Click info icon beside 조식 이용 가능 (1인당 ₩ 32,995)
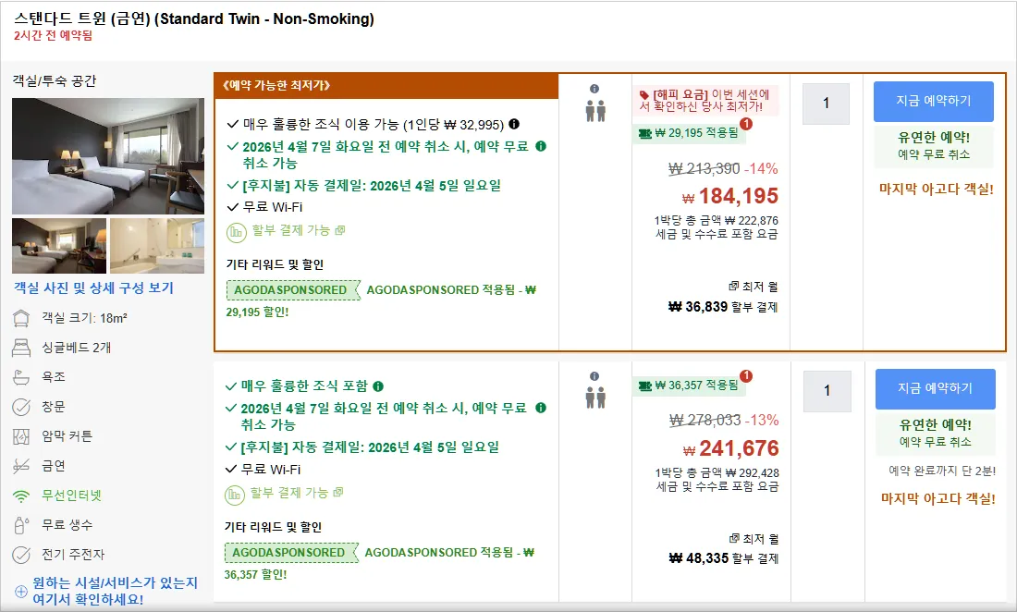 (514, 124)
